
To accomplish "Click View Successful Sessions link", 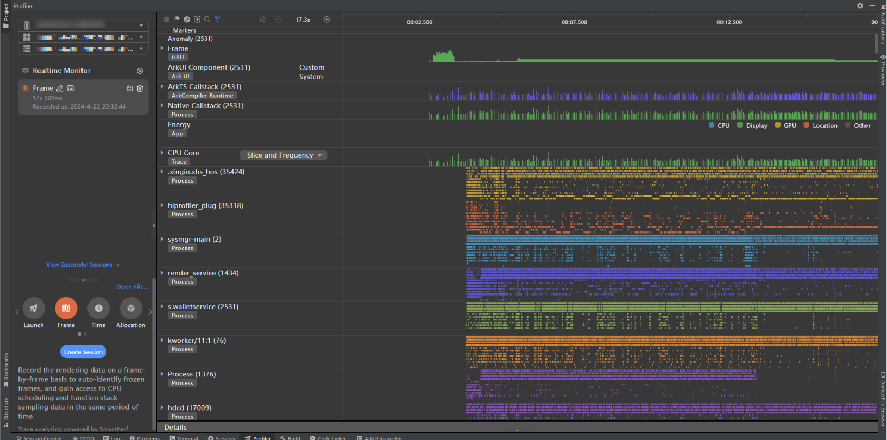I will 83,265.
